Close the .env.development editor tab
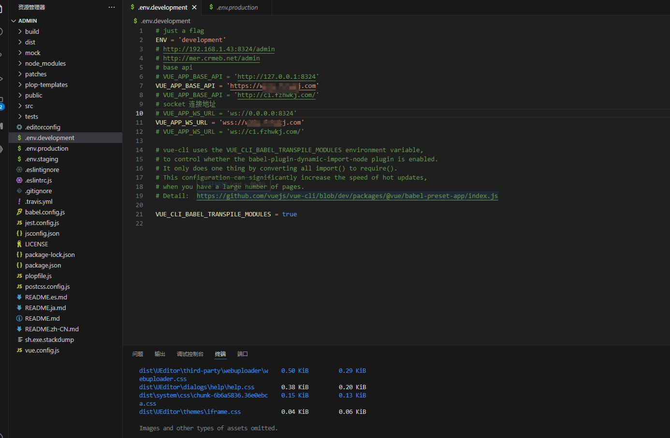This screenshot has width=670, height=438. (194, 7)
